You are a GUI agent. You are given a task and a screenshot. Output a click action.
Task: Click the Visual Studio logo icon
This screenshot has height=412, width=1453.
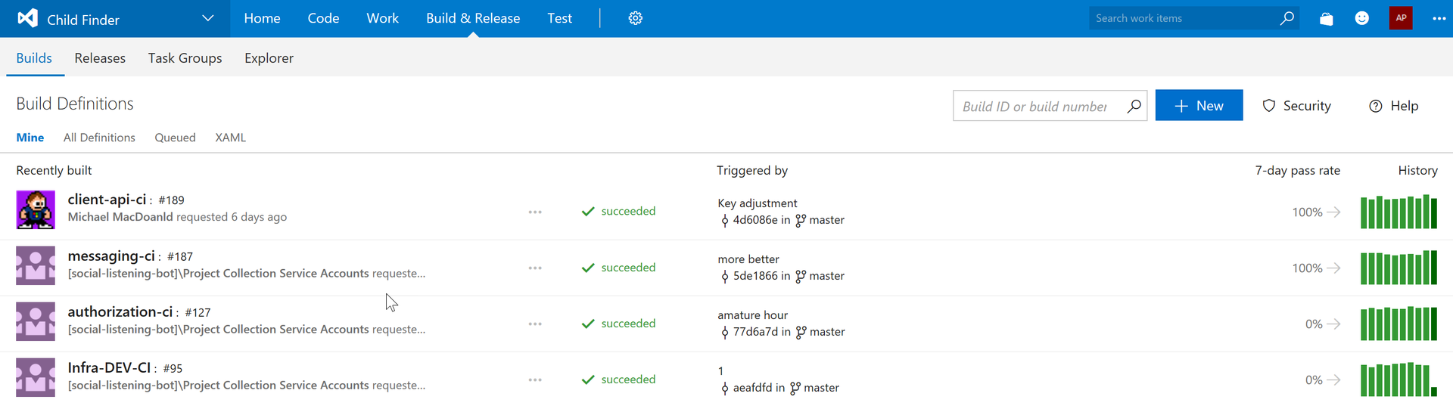(27, 18)
